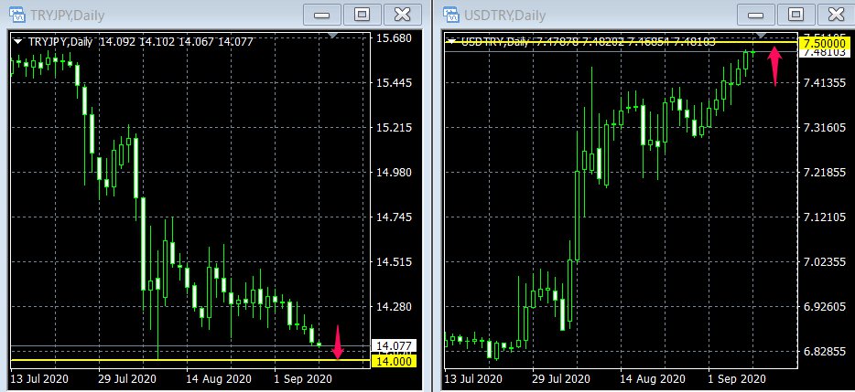
Task: Maximize the TRYJPY,Daily chart window
Action: tap(363, 15)
